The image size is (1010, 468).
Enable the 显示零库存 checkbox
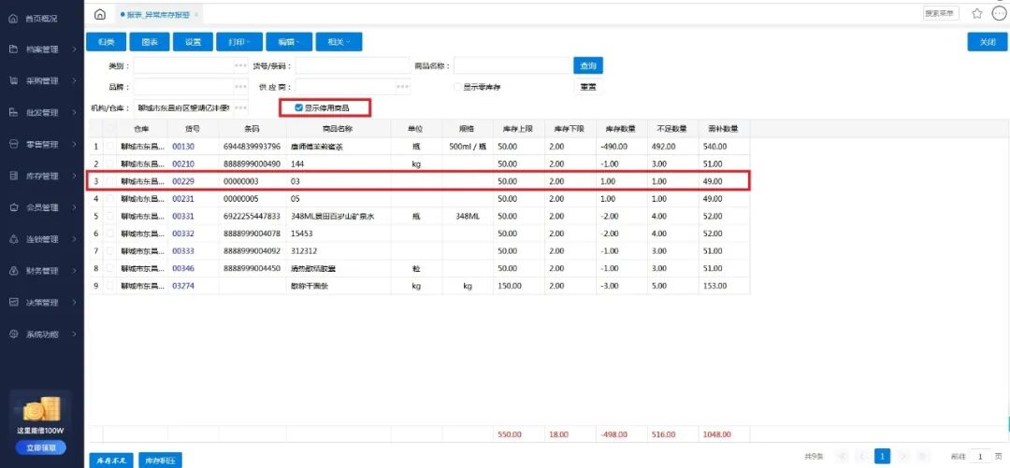(457, 87)
